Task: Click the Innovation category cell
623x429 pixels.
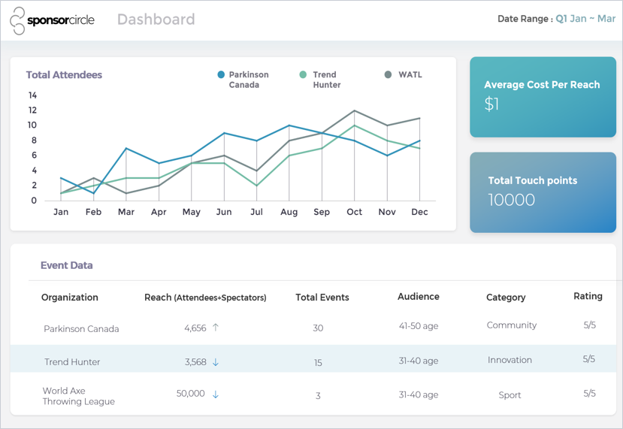Action: click(x=510, y=360)
